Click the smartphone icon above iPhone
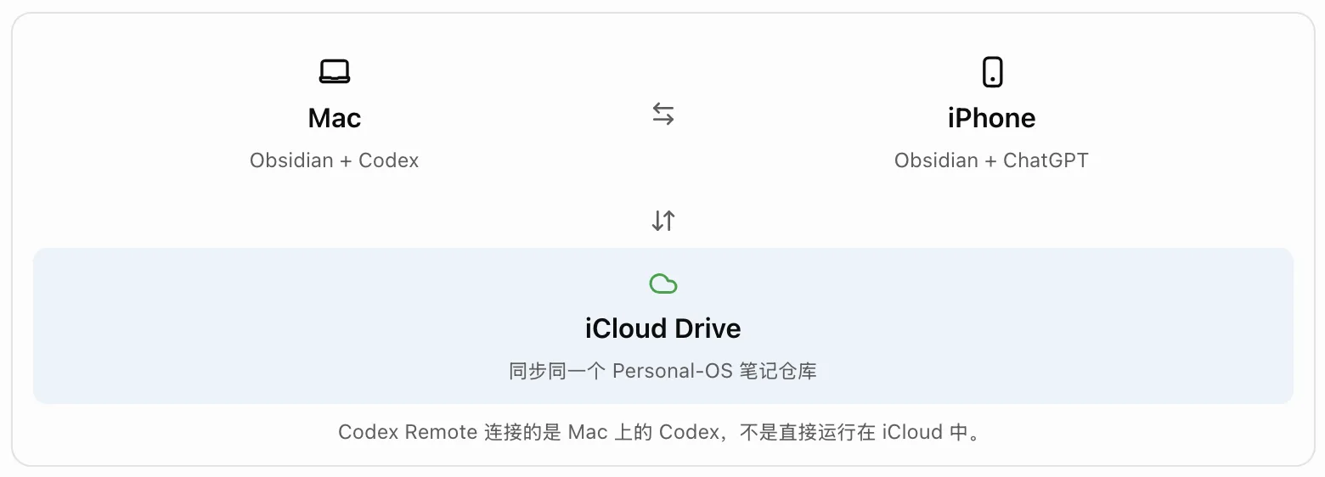Viewport: 1325px width, 477px height. 992,71
